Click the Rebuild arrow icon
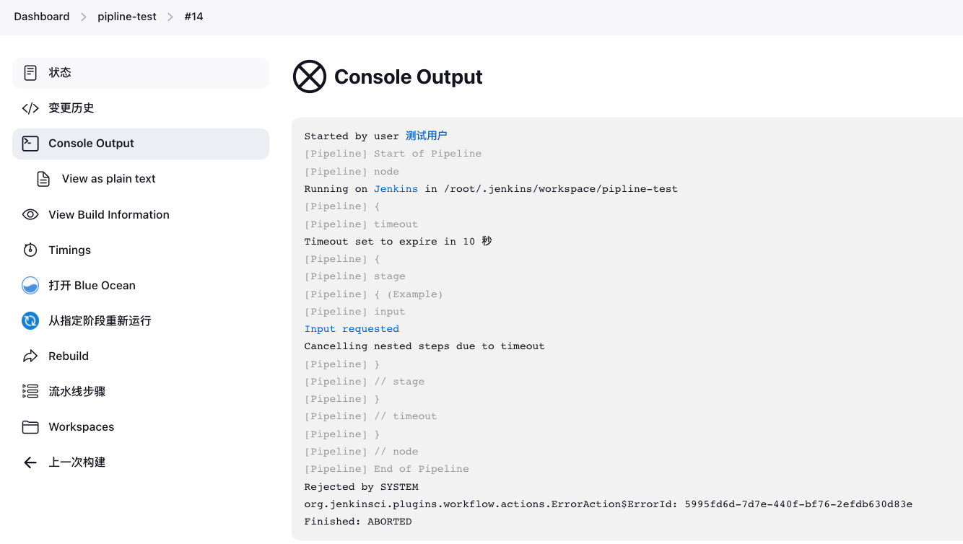 pos(30,356)
